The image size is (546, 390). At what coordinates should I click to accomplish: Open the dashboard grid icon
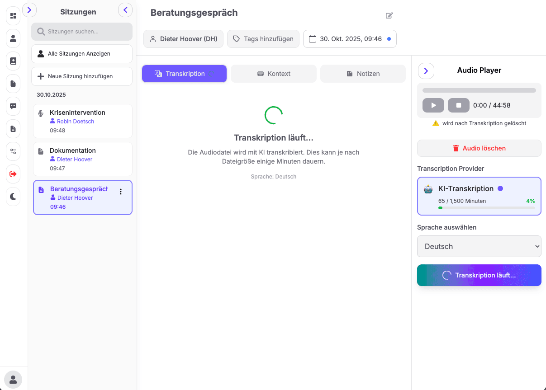[13, 16]
